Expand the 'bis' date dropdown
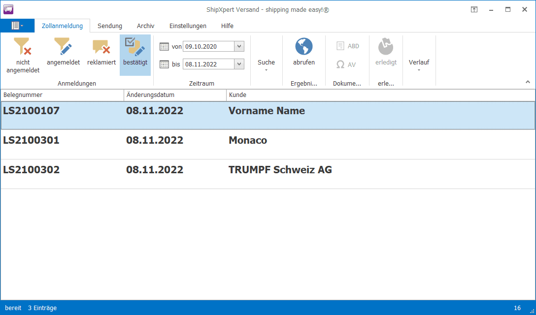The width and height of the screenshot is (536, 315). [239, 64]
